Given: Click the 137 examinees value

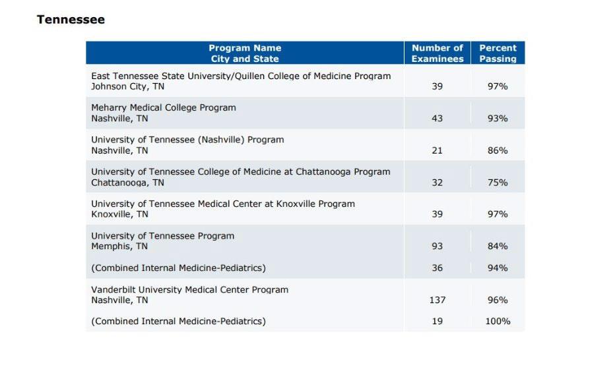Looking at the screenshot, I should (437, 300).
